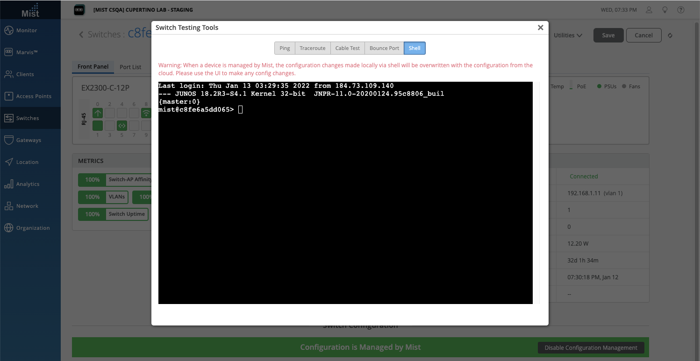Switch to the Ping tool tab

point(285,48)
